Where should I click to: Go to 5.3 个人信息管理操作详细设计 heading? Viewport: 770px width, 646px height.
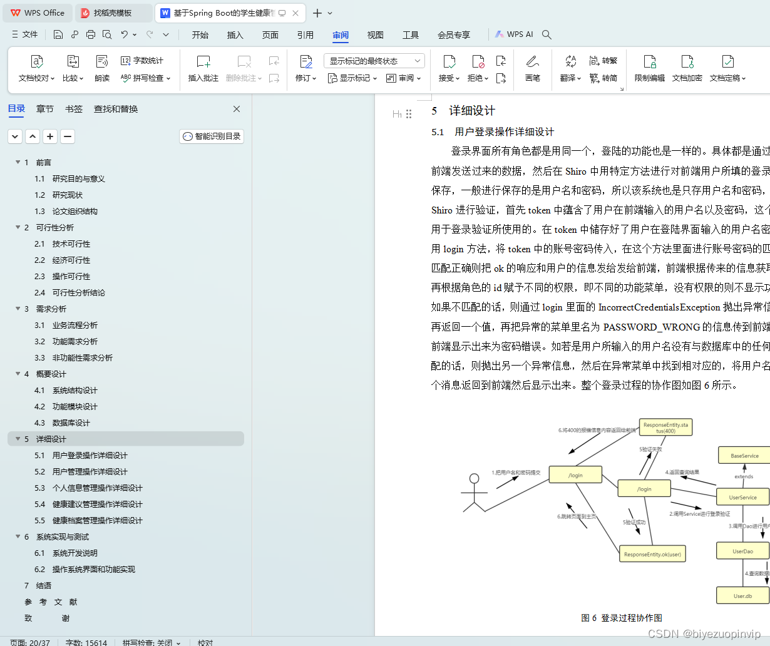coord(88,488)
